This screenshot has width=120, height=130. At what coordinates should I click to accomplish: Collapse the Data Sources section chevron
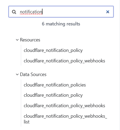point(17,74)
